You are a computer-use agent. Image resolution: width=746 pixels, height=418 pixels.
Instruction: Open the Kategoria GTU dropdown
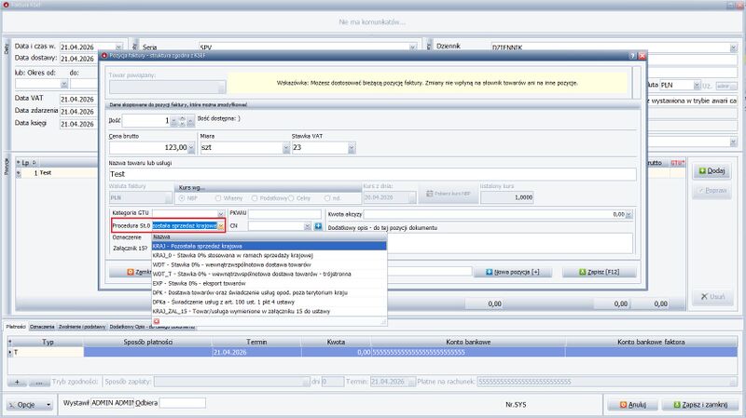219,214
